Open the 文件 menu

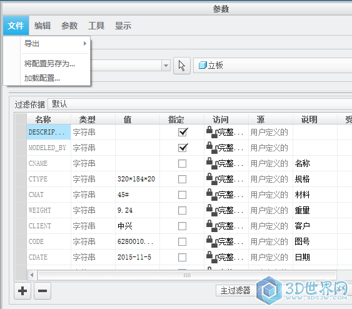(16, 26)
